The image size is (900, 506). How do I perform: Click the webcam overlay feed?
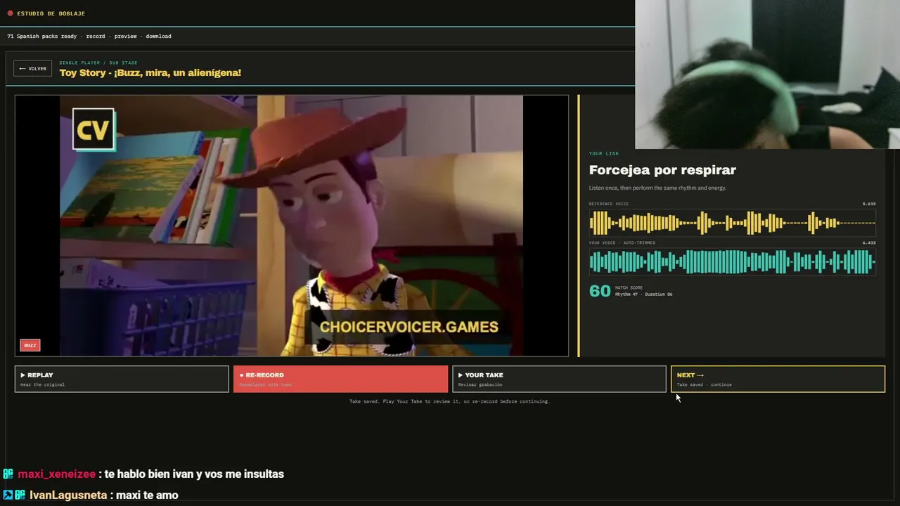coord(767,74)
